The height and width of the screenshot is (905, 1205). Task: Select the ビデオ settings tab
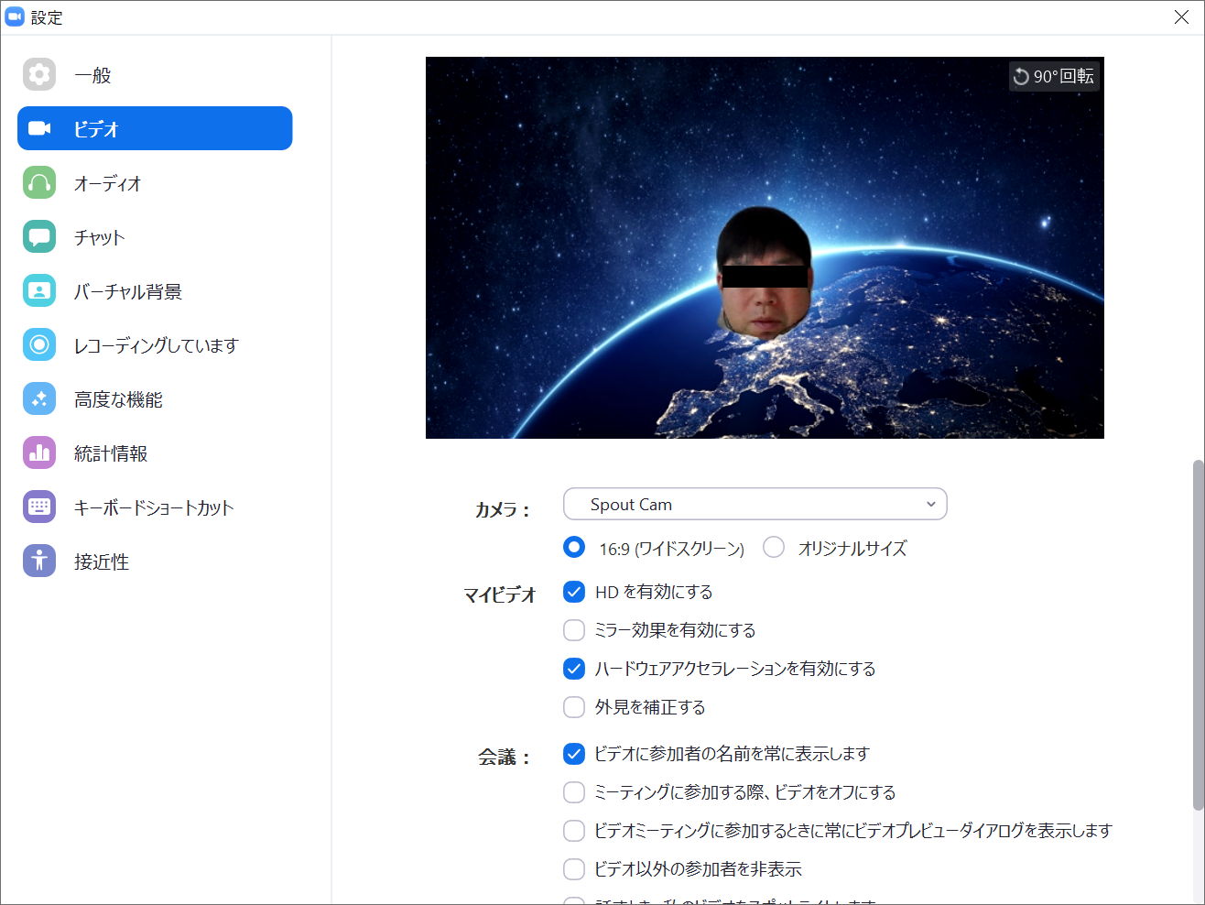[x=155, y=128]
